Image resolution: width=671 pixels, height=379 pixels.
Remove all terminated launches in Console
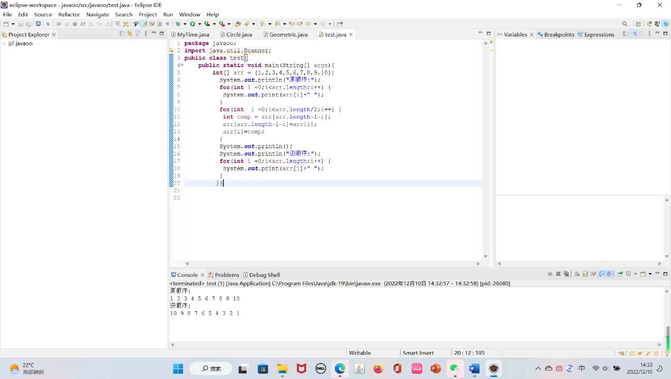(x=566, y=274)
